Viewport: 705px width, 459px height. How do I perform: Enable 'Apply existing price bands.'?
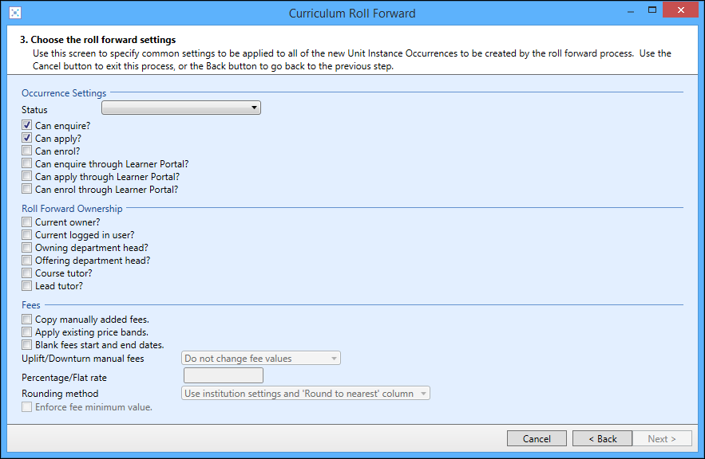tap(26, 331)
